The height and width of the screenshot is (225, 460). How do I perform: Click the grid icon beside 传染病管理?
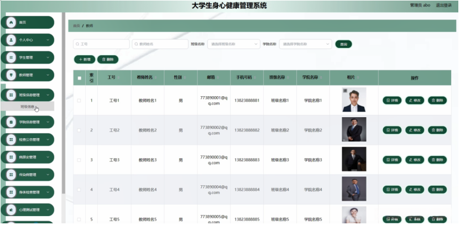11,175
